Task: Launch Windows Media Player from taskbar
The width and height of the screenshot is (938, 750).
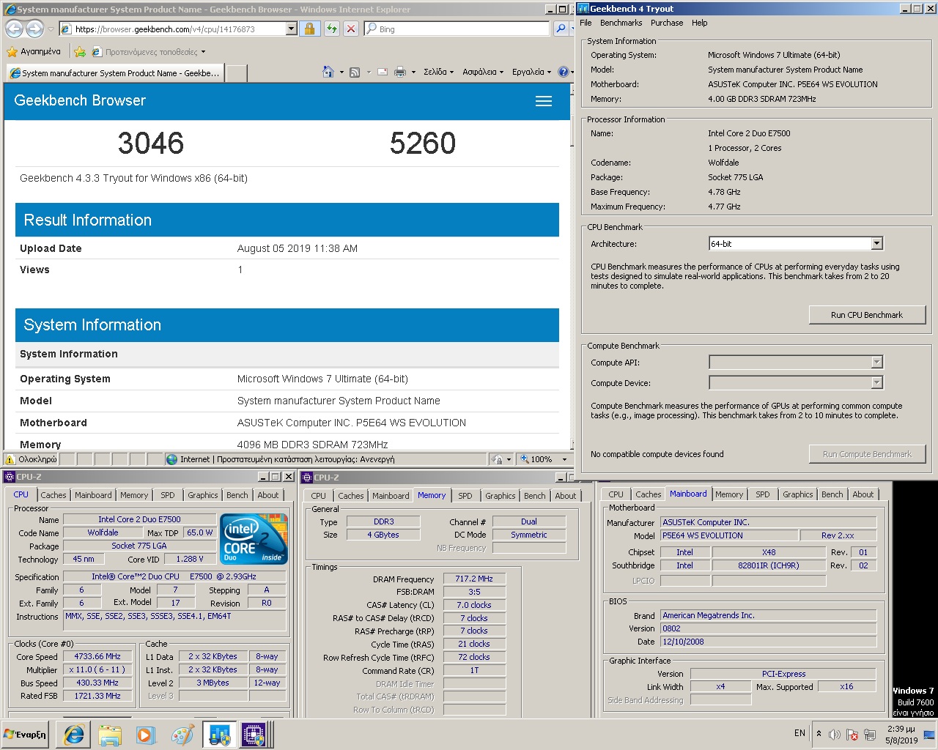Action: coord(144,735)
